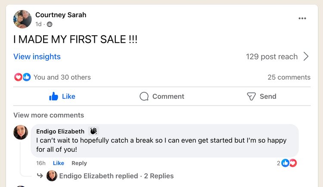Click the Send icon
The image size is (323, 187).
(x=251, y=97)
